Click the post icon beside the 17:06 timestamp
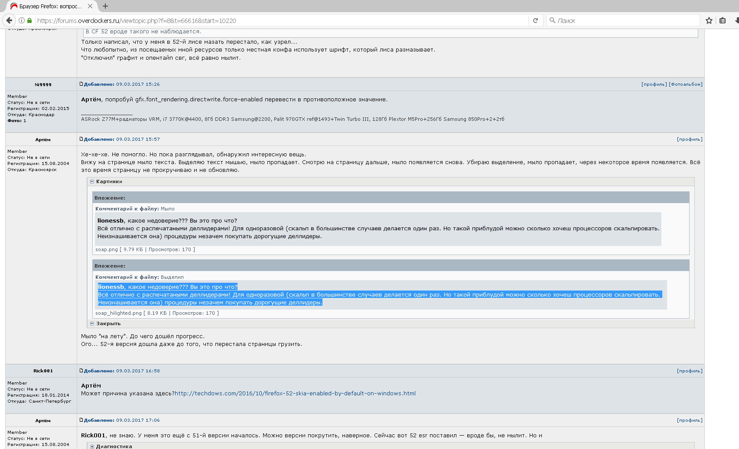This screenshot has height=449, width=739. pyautogui.click(x=81, y=420)
